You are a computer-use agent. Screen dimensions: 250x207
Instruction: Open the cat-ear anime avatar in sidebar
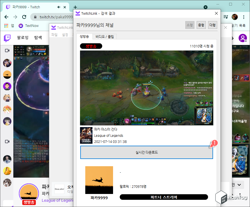(x=7, y=98)
